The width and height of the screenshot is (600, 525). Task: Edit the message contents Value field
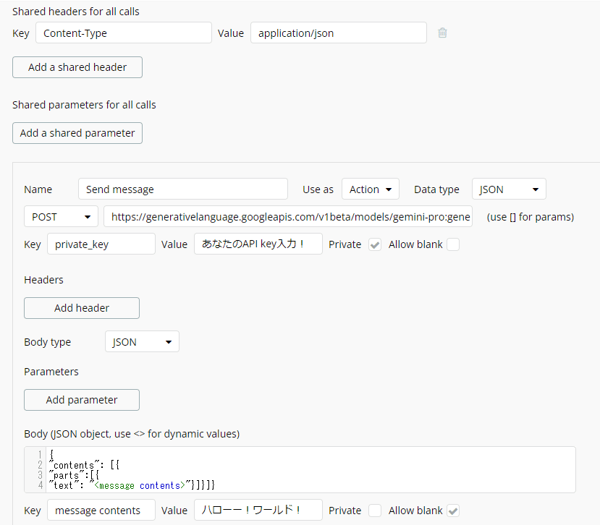258,510
